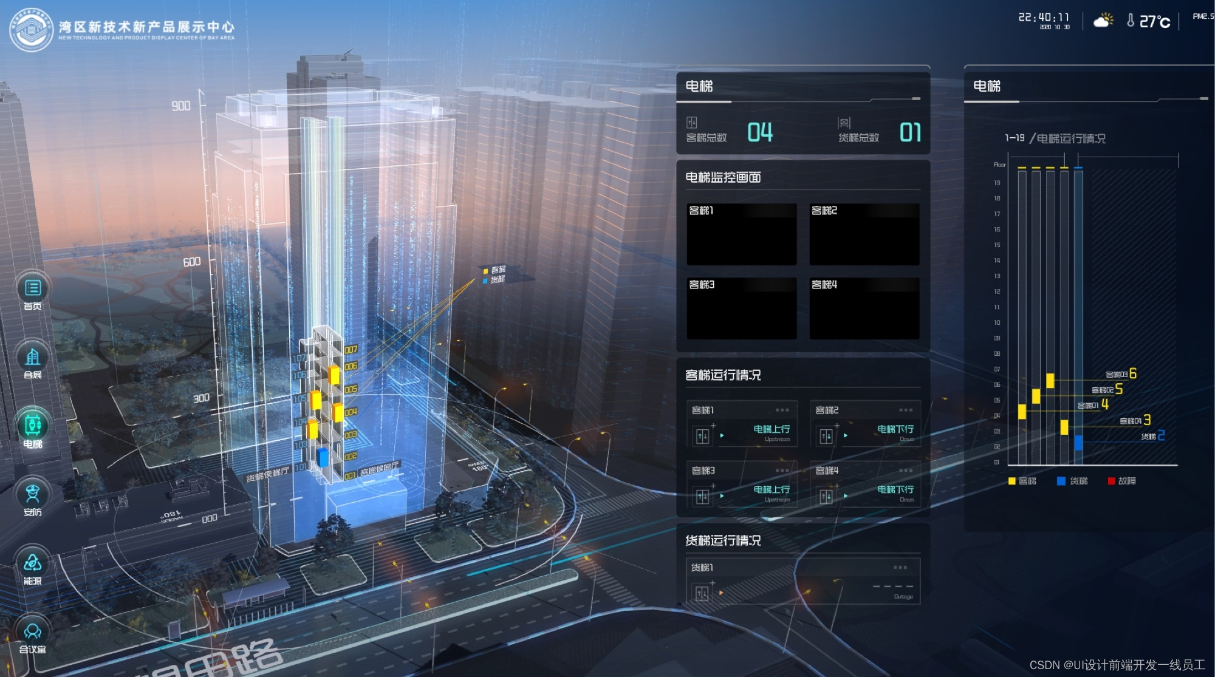Viewport: 1215px width, 677px height.
Task: Select the 能源 energy sidebar icon
Action: 33,563
